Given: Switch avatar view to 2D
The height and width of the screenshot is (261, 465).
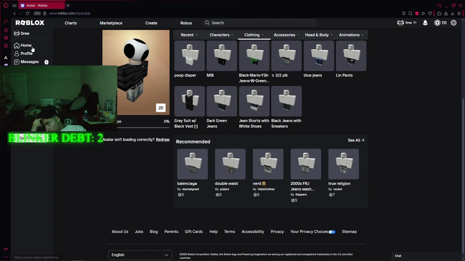Looking at the screenshot, I should (161, 108).
